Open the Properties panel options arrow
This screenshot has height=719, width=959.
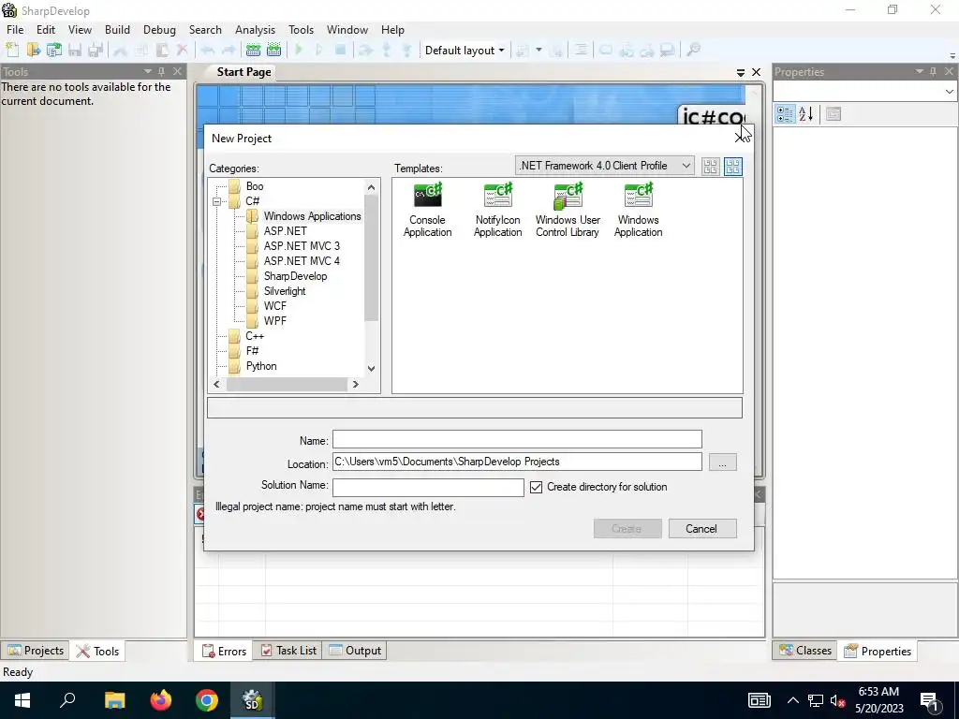[x=919, y=71]
